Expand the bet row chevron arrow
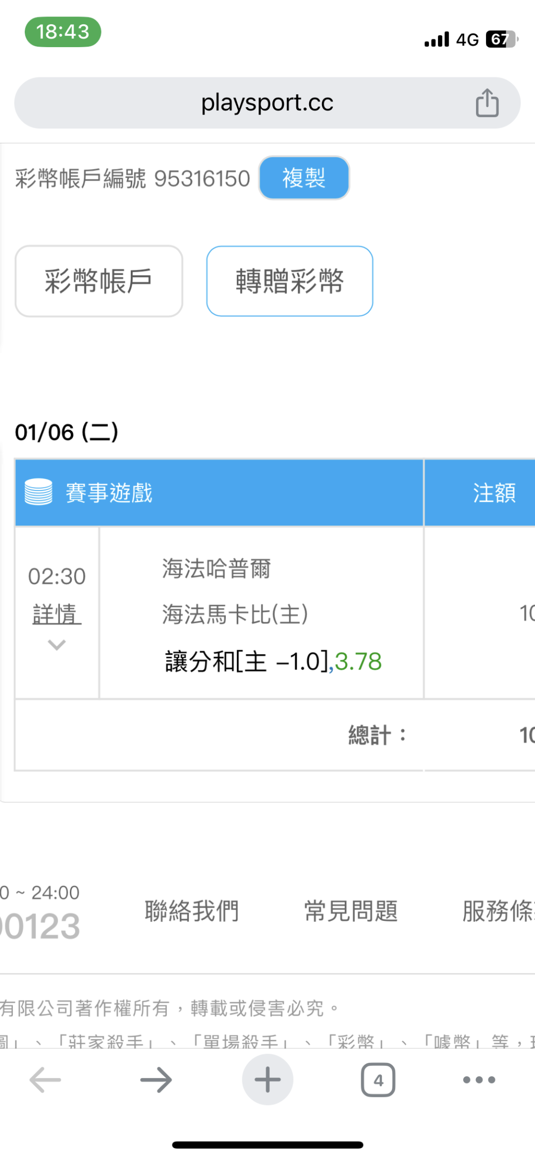 [x=56, y=645]
